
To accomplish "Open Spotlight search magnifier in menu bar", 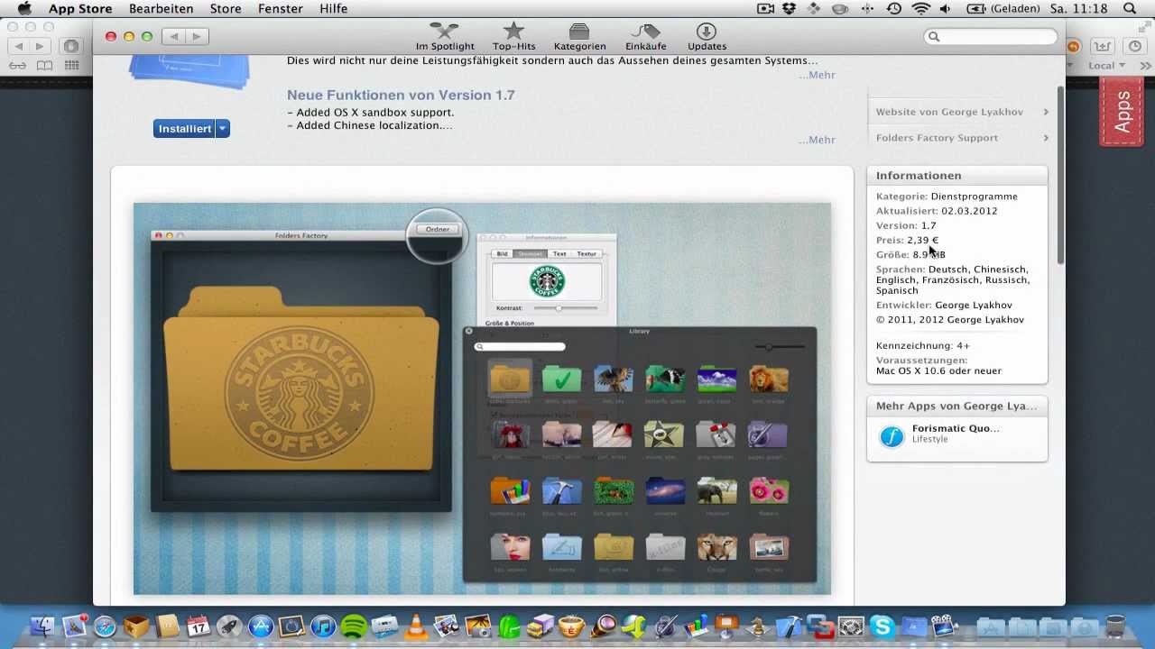I will 1130,8.
